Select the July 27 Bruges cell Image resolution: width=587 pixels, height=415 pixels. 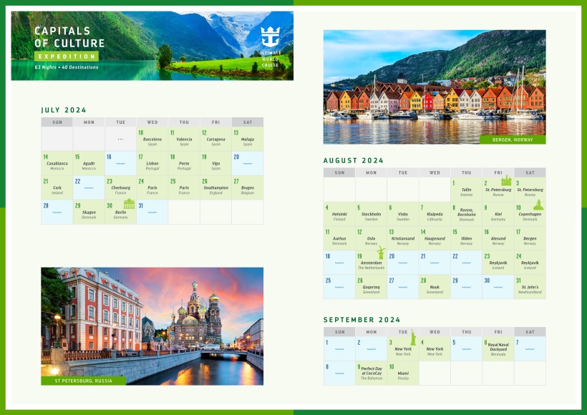click(x=248, y=187)
